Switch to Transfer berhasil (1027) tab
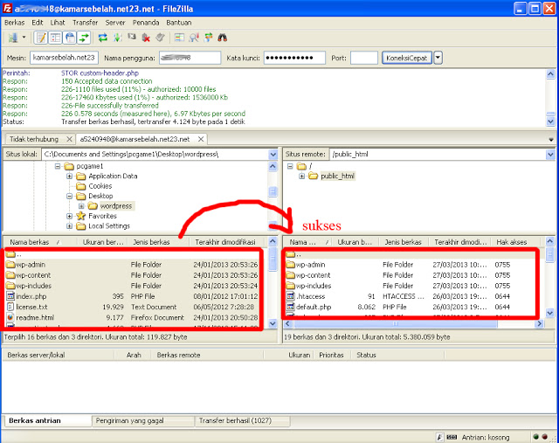Screen dimensions: 559x443 (243, 421)
